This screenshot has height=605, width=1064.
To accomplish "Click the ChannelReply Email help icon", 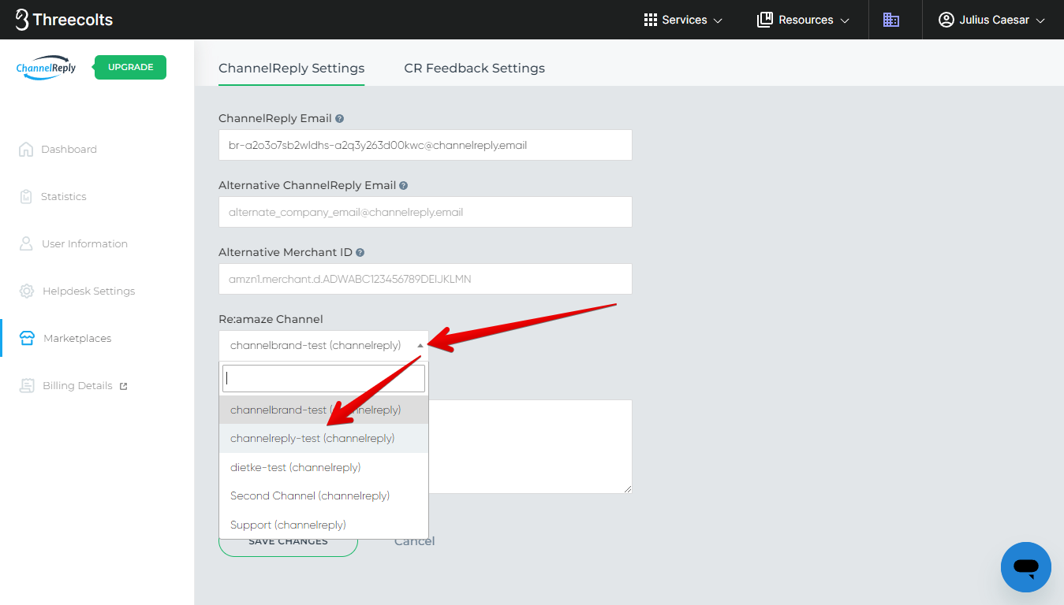I will 340,118.
